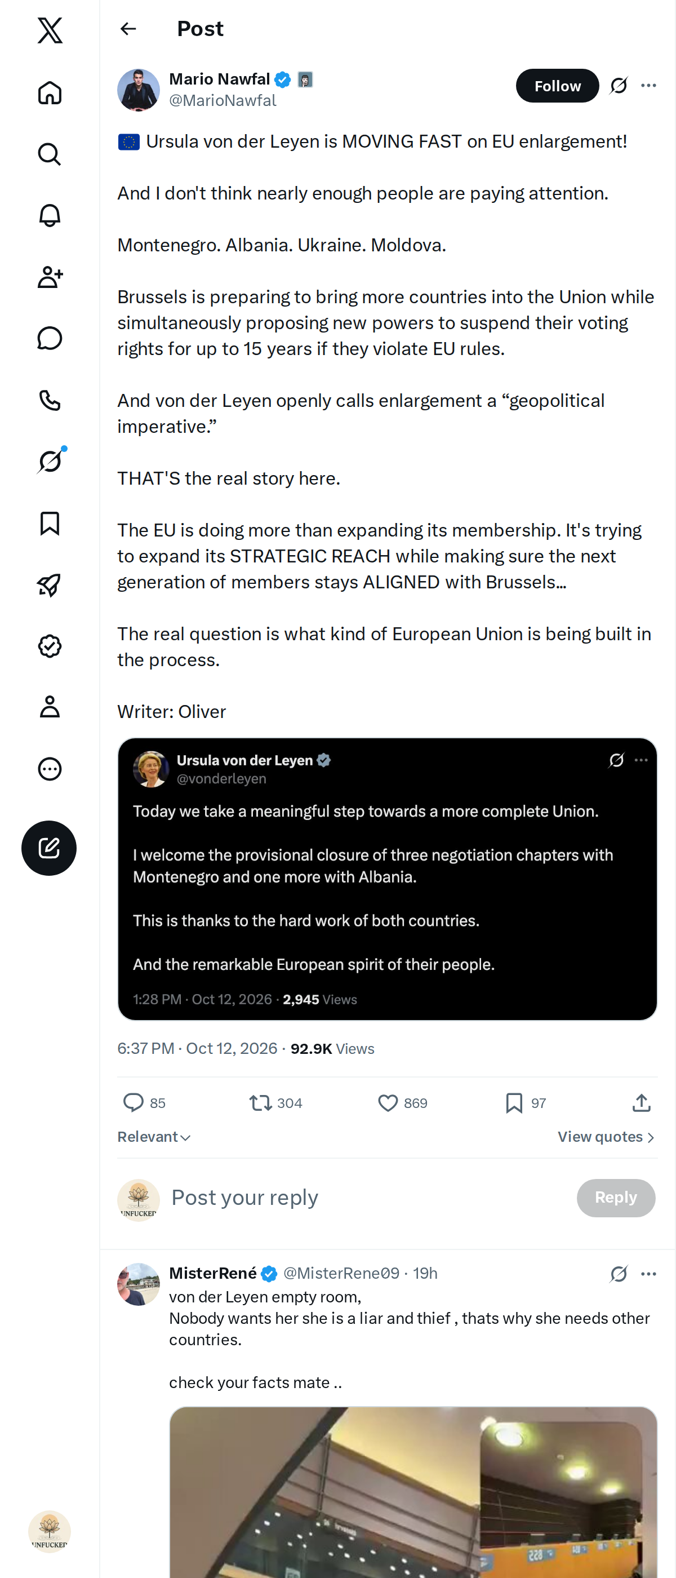
Task: Open the Chat messages icon
Action: coord(50,338)
